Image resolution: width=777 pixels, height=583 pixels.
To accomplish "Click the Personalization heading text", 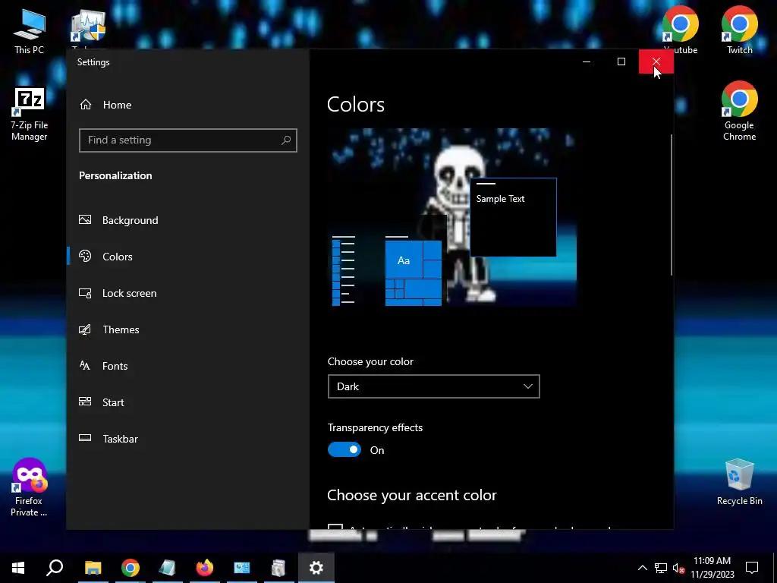I will [115, 175].
